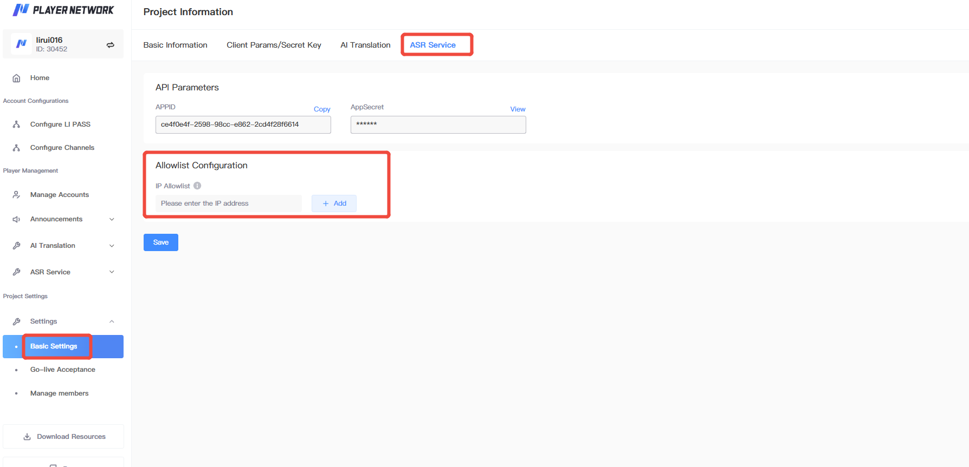The height and width of the screenshot is (467, 969).
Task: Click the APPID text field
Action: [x=243, y=124]
